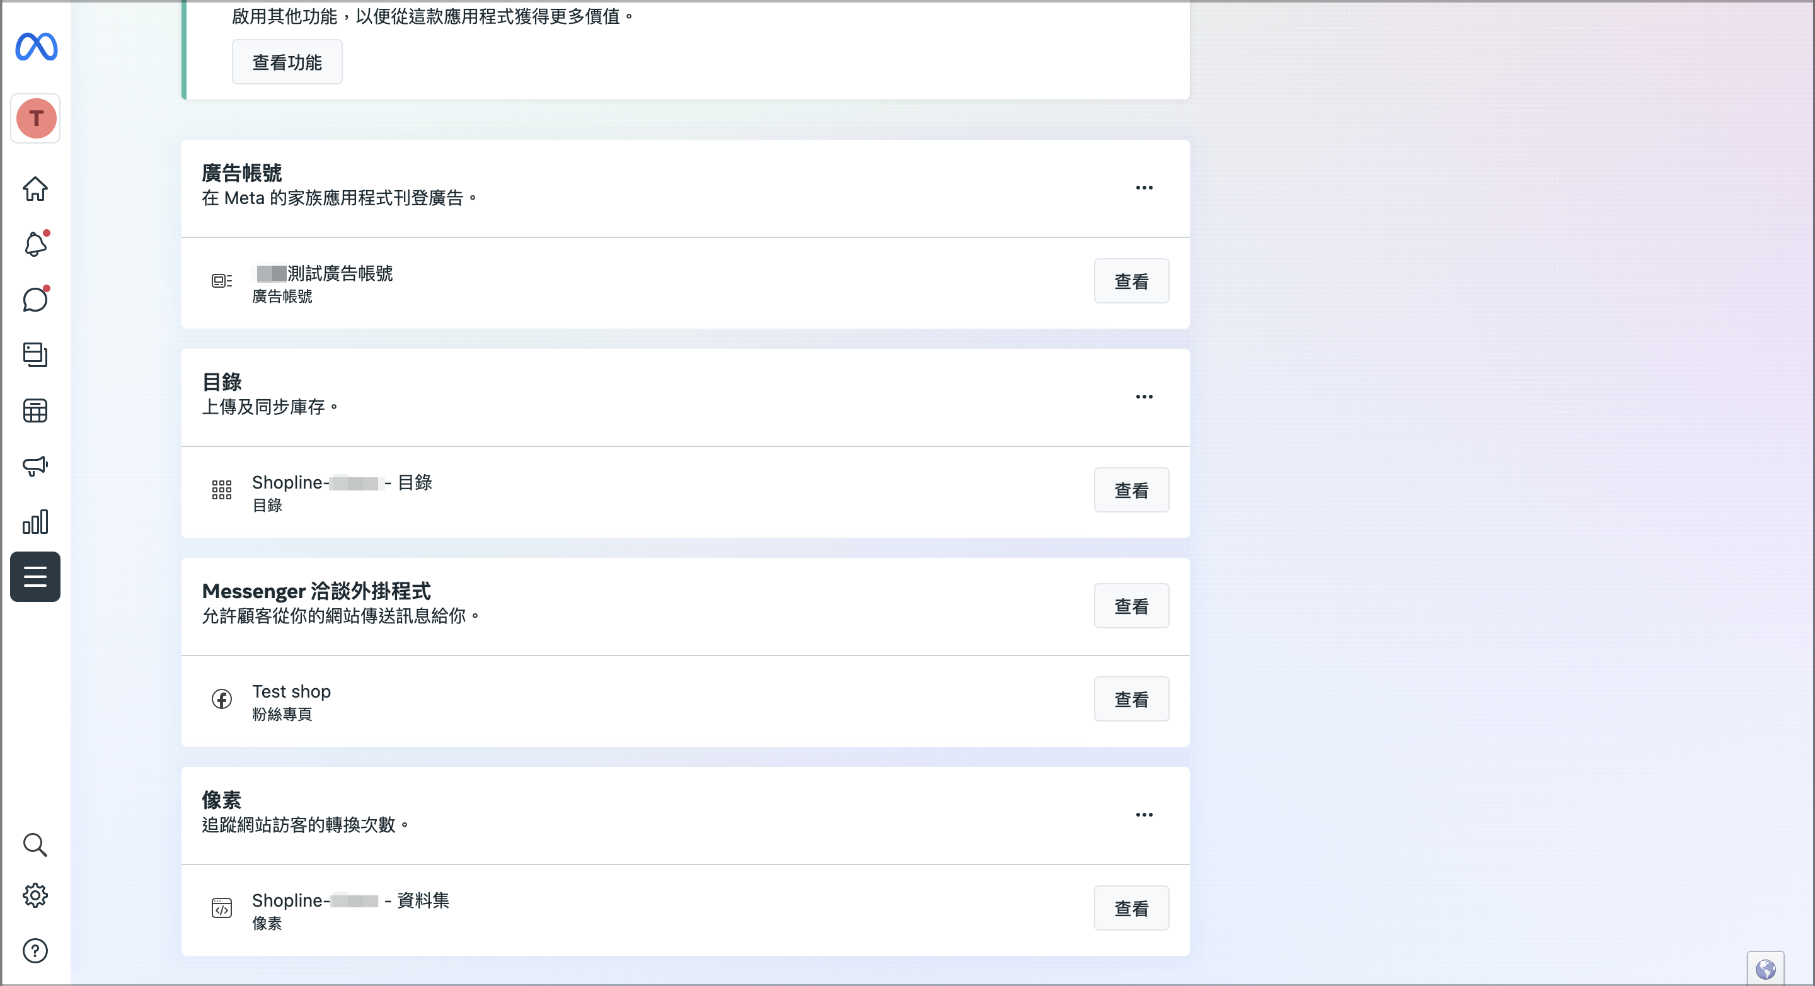Open Ads megaphone icon
The image size is (1815, 986).
click(x=35, y=466)
